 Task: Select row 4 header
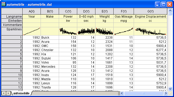point(12,50)
